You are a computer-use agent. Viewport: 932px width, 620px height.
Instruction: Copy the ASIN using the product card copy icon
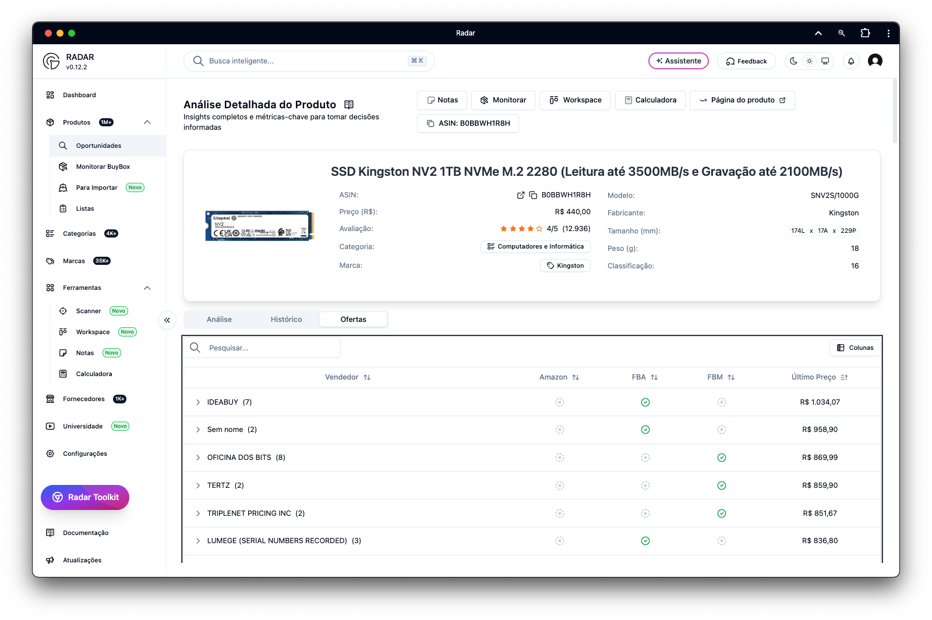tap(533, 195)
